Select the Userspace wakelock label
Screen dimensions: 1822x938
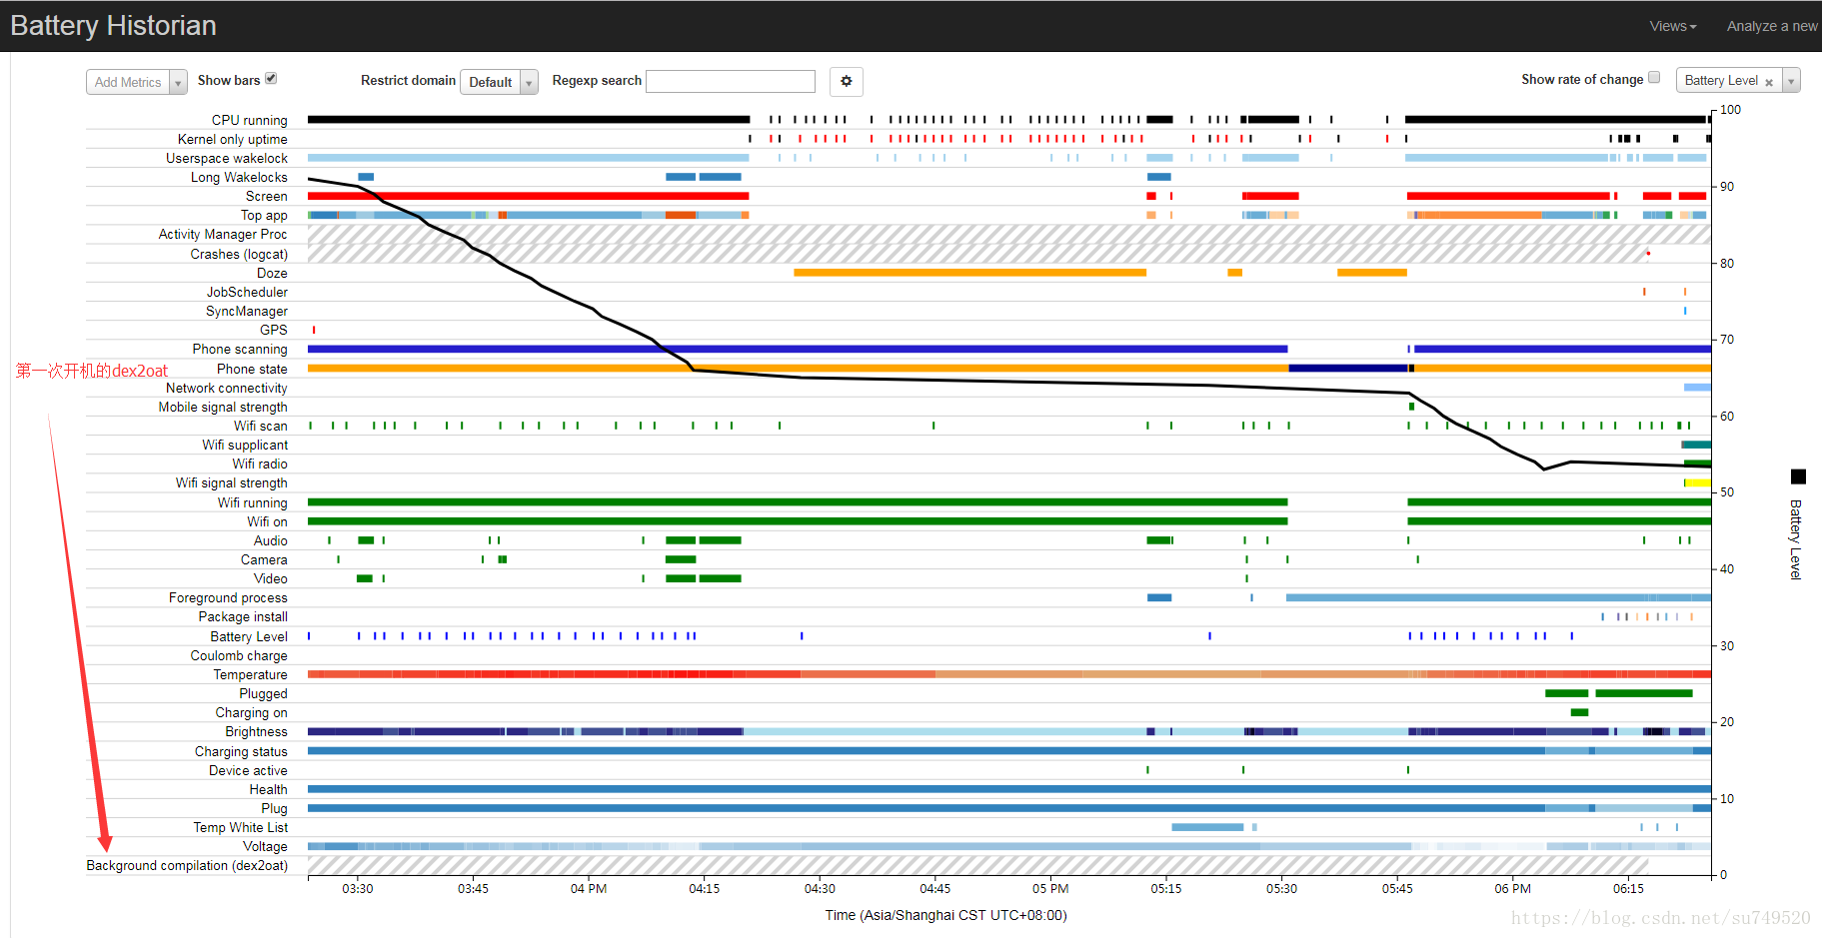(x=227, y=158)
